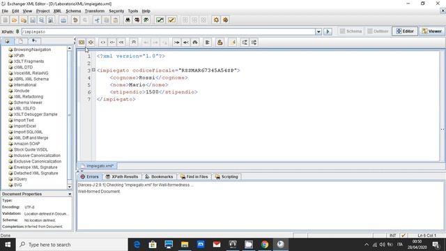
Task: Open Google Chrome from taskbar
Action: (265, 245)
